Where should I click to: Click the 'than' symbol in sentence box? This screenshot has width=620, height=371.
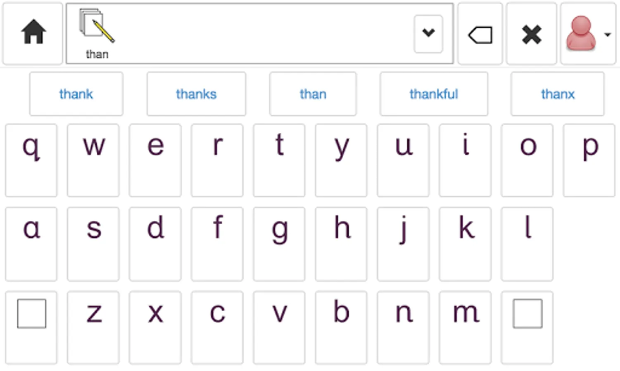tap(97, 34)
